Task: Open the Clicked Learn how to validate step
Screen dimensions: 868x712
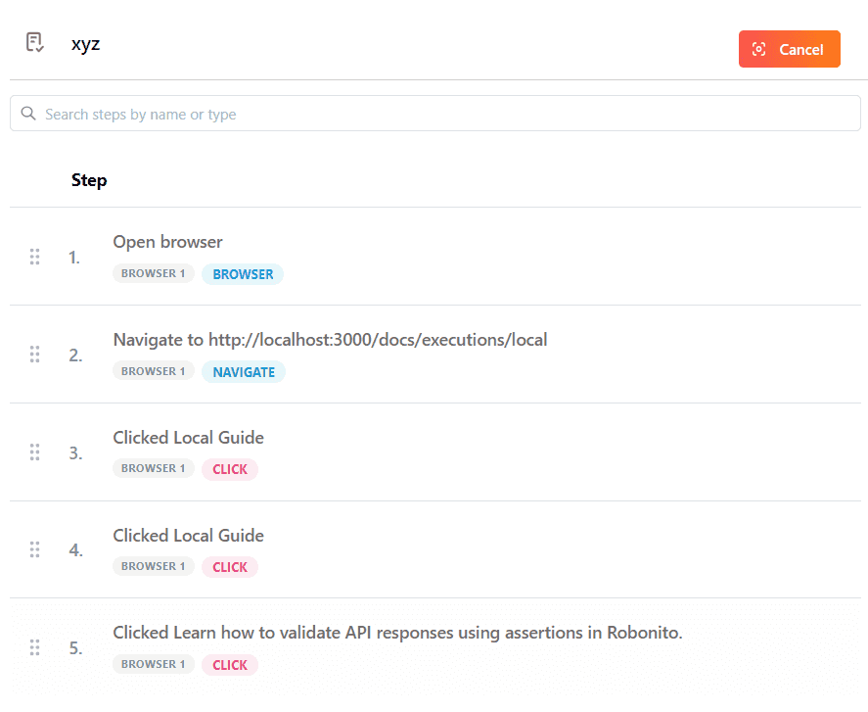Action: pyautogui.click(x=397, y=633)
